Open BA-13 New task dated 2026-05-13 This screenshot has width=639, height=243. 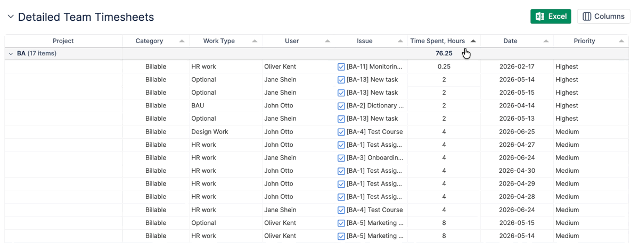(x=372, y=119)
